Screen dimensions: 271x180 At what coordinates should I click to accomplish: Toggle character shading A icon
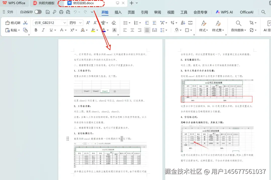coord(114,30)
